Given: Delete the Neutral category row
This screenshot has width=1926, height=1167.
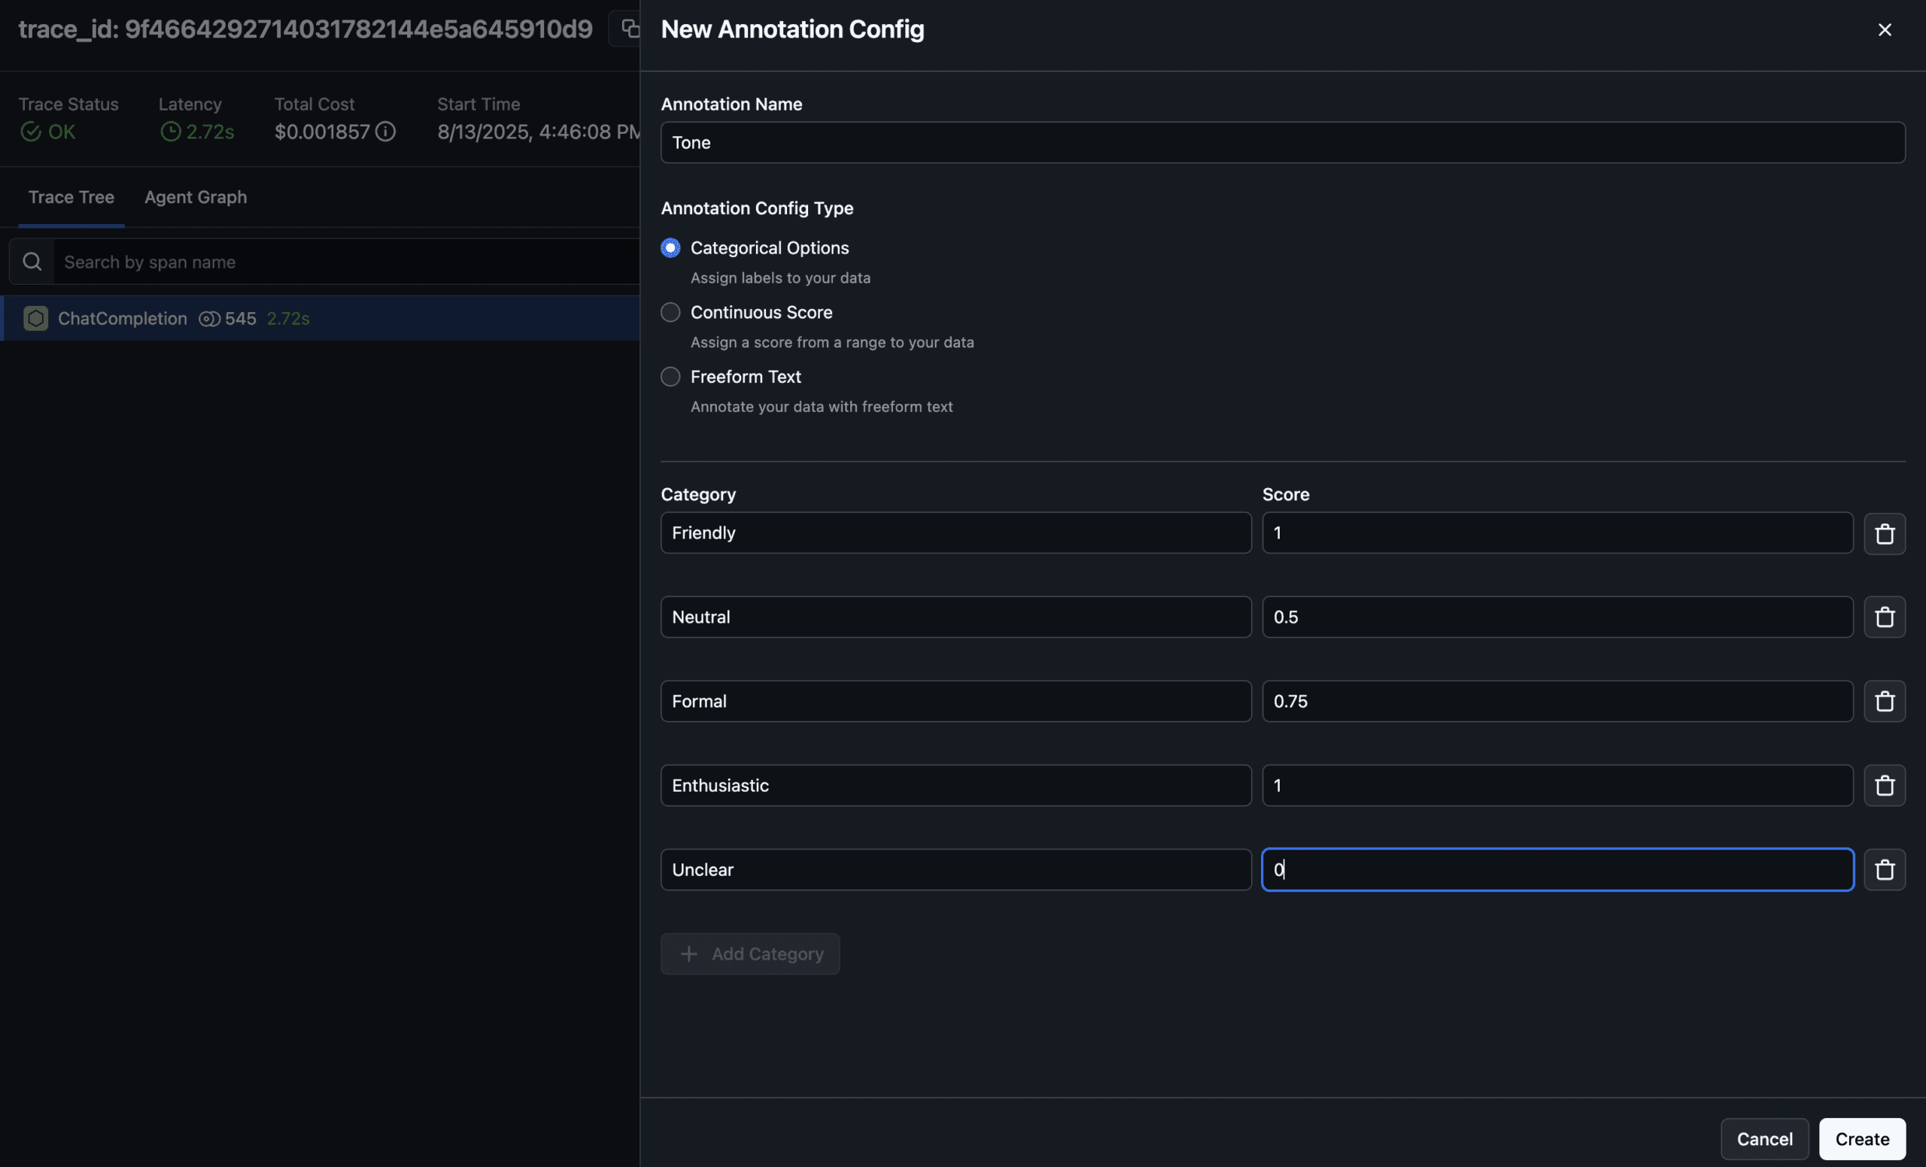Looking at the screenshot, I should [1884, 617].
